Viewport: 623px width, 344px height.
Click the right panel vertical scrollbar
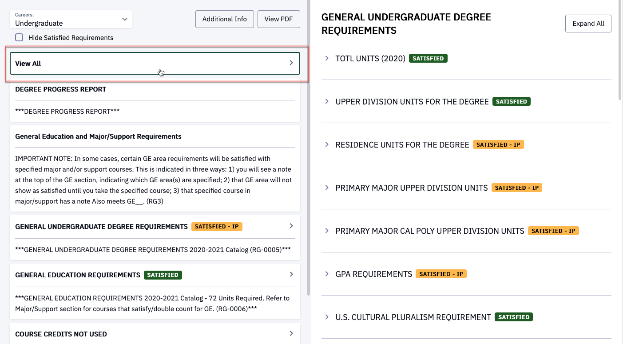click(x=620, y=49)
